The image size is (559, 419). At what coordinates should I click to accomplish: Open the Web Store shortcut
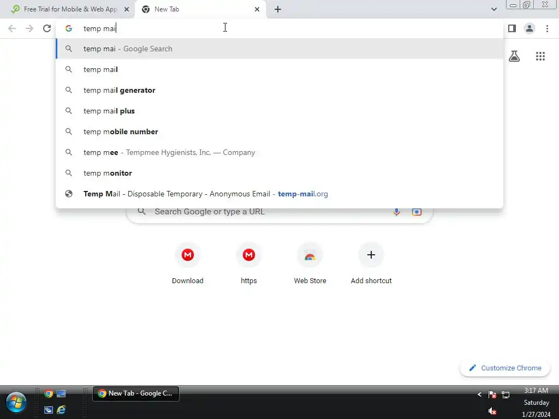[x=310, y=264]
